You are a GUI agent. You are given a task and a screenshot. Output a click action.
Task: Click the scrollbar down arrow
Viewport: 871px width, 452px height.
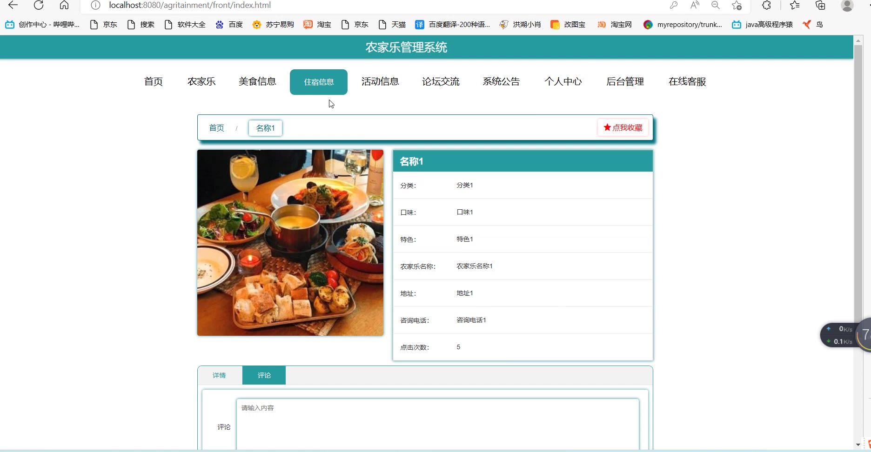[858, 445]
